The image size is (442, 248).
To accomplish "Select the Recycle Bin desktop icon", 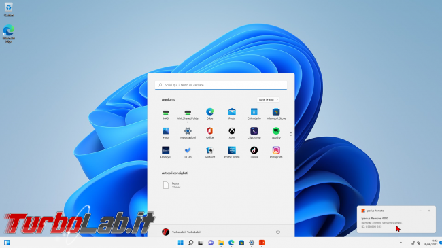I will point(8,10).
